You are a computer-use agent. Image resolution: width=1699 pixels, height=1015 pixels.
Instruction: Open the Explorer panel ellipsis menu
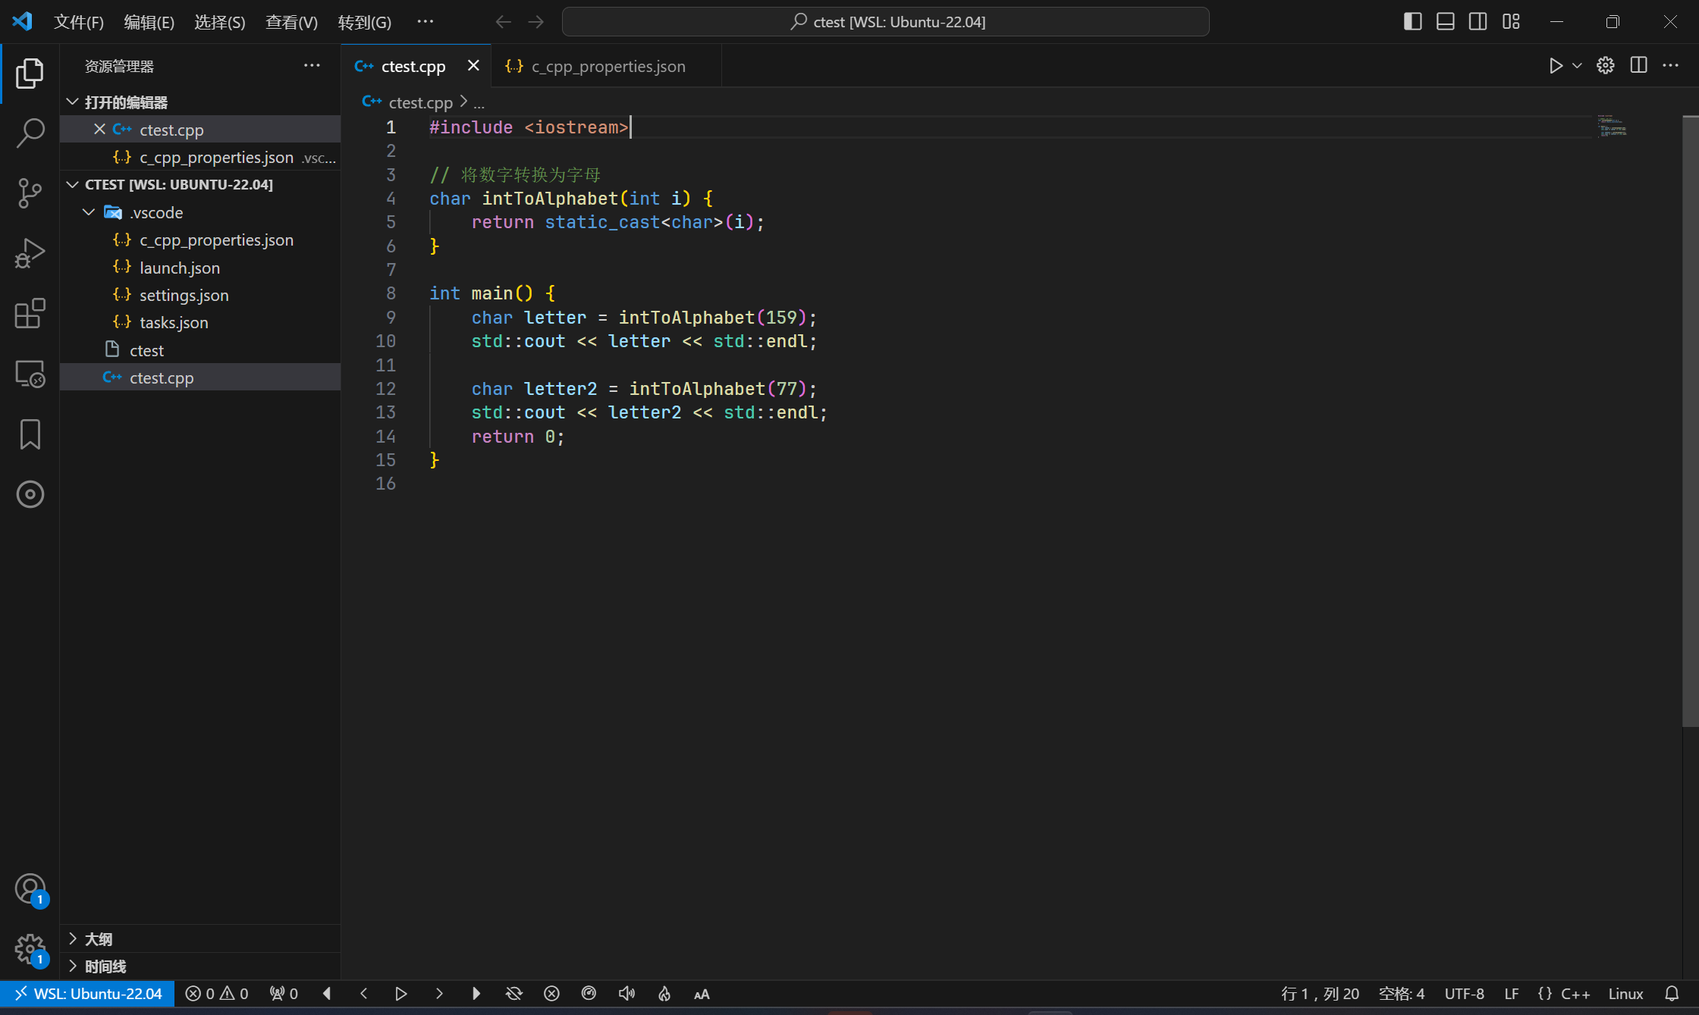(x=312, y=66)
